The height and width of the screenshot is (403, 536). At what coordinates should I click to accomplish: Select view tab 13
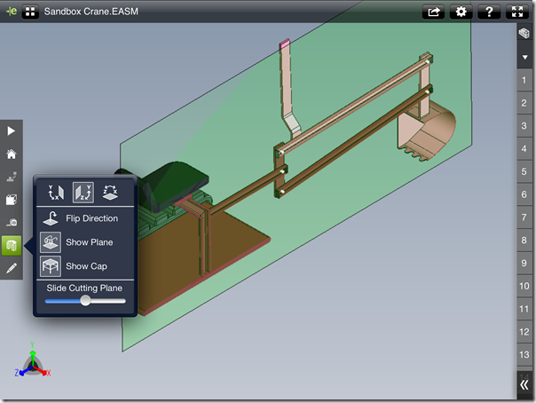[x=524, y=355]
